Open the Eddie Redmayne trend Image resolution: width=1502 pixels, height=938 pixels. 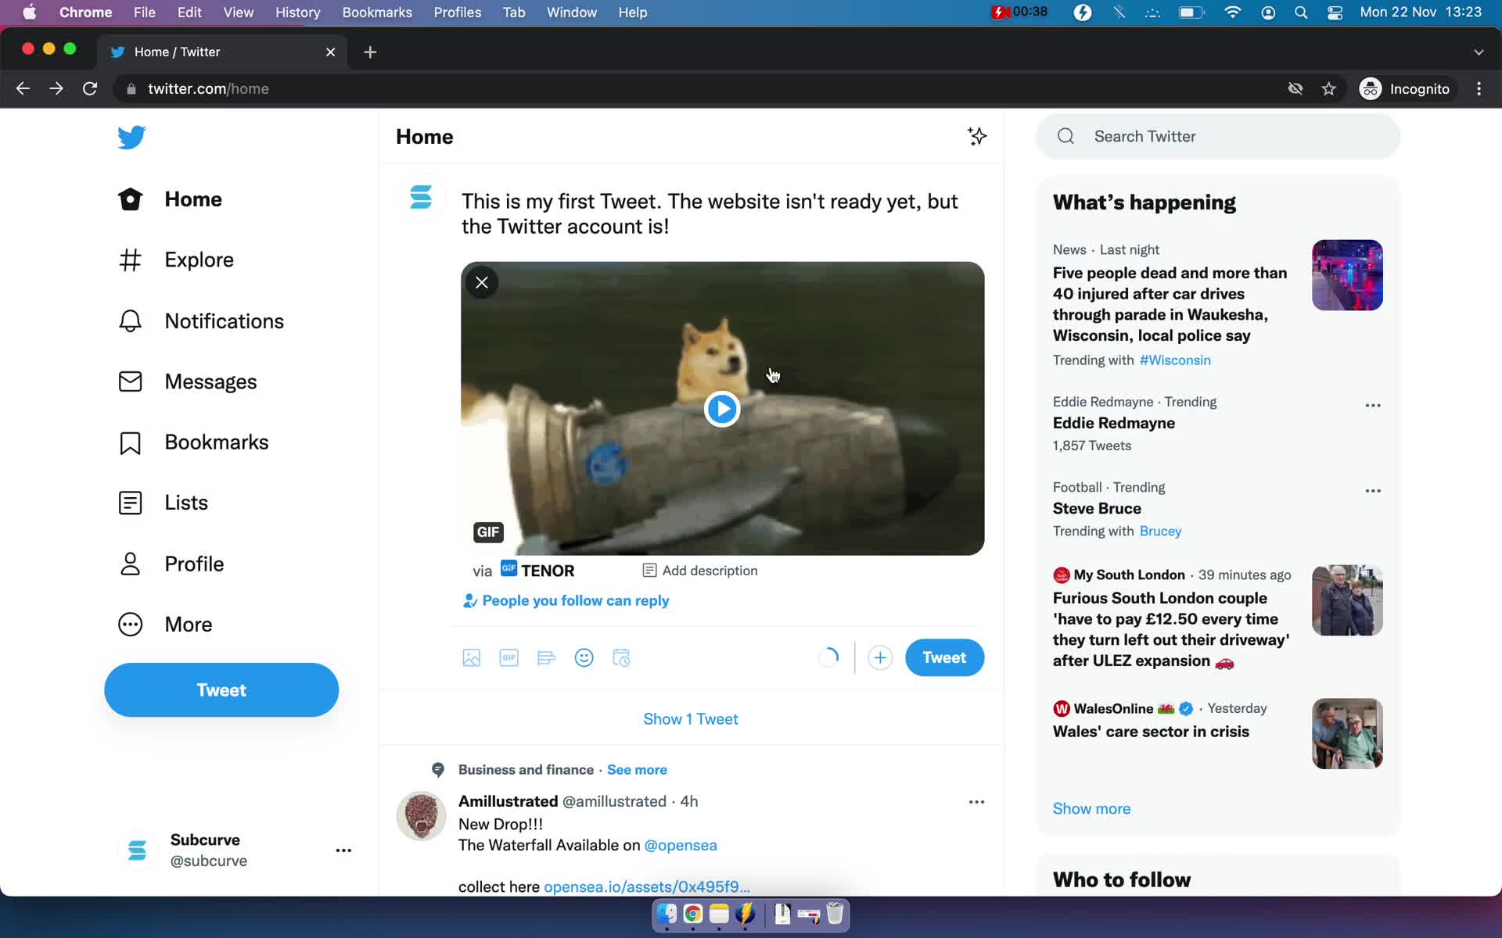pos(1113,423)
